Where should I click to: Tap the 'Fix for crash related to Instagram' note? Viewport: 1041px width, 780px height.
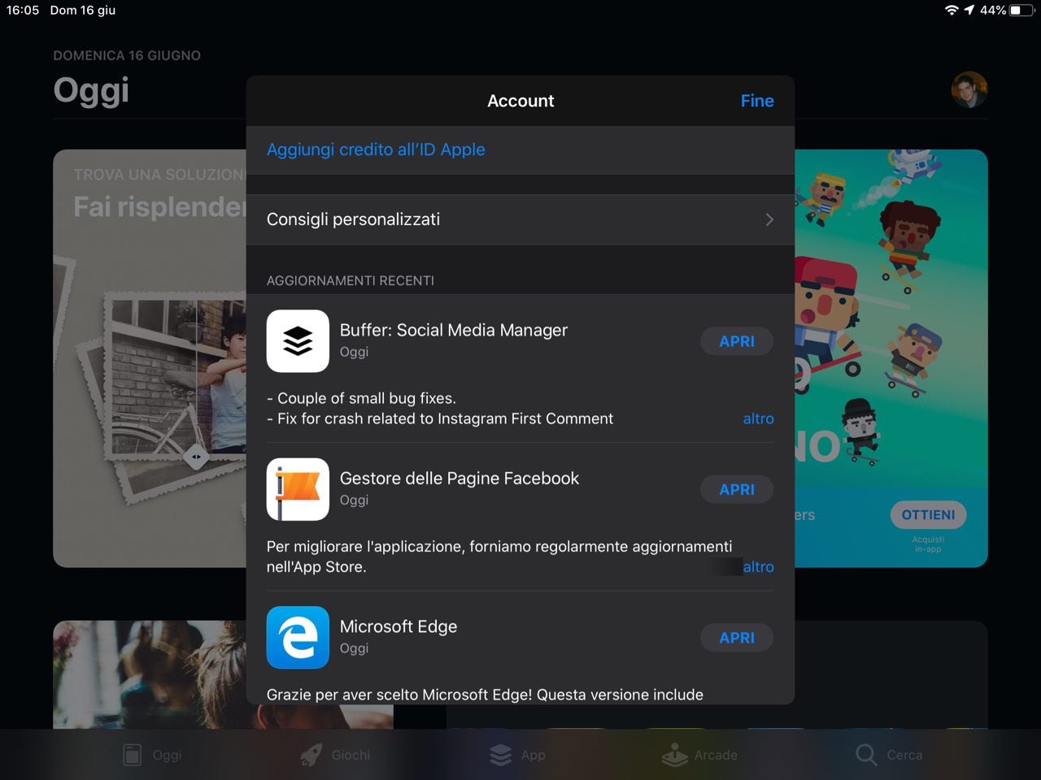[440, 418]
